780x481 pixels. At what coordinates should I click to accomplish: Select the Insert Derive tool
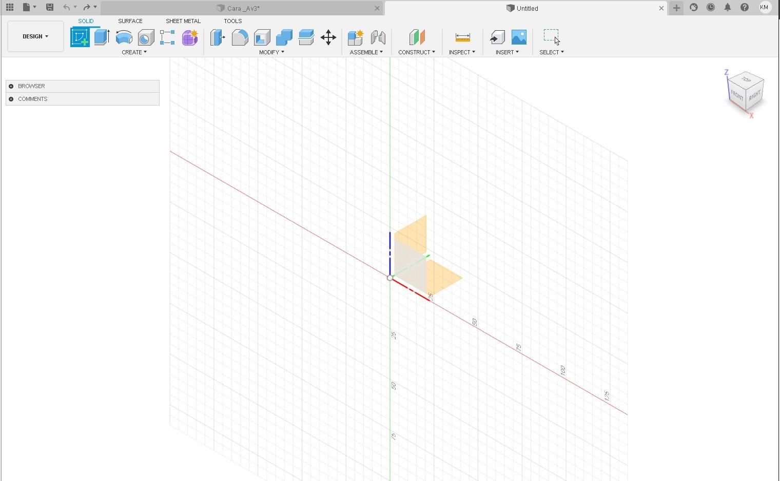point(497,37)
